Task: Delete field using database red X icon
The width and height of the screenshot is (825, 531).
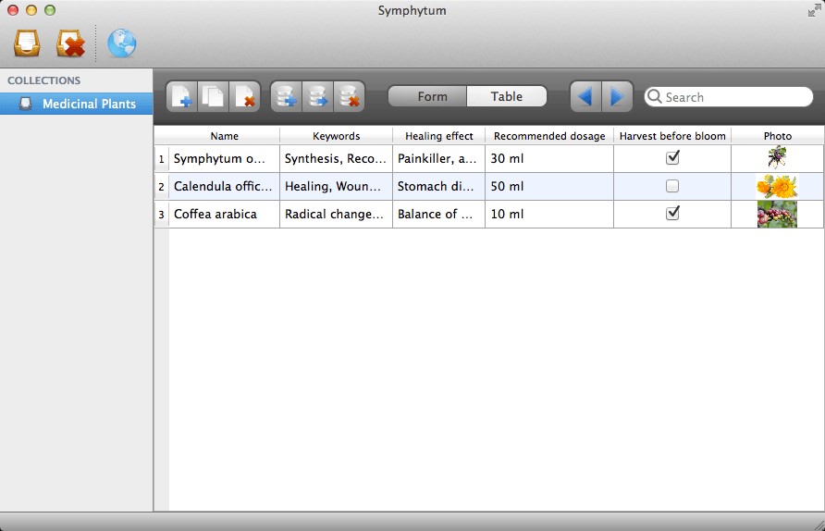Action: (350, 96)
